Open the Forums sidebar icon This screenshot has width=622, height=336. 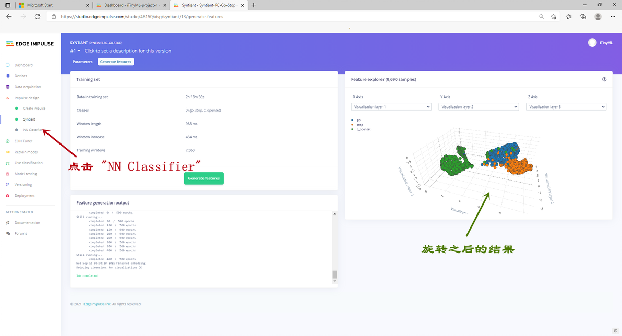[x=8, y=234]
